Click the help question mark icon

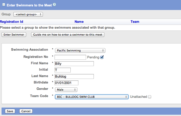pyautogui.click(x=55, y=5)
